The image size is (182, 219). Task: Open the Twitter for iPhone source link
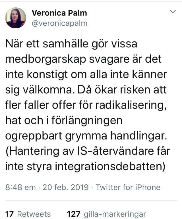(128, 187)
